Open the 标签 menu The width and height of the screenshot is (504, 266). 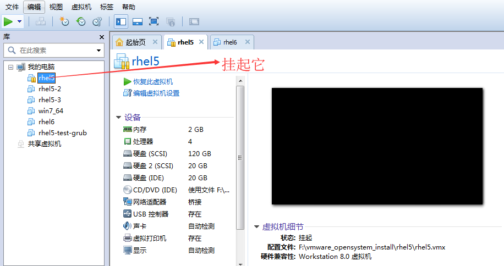(x=107, y=7)
